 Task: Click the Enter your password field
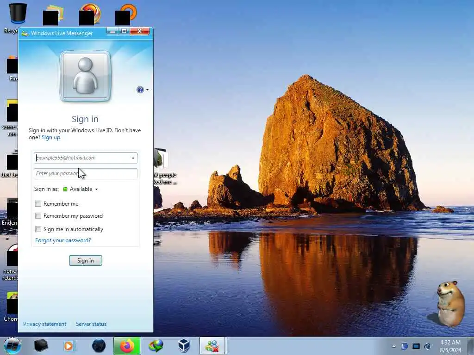click(86, 174)
